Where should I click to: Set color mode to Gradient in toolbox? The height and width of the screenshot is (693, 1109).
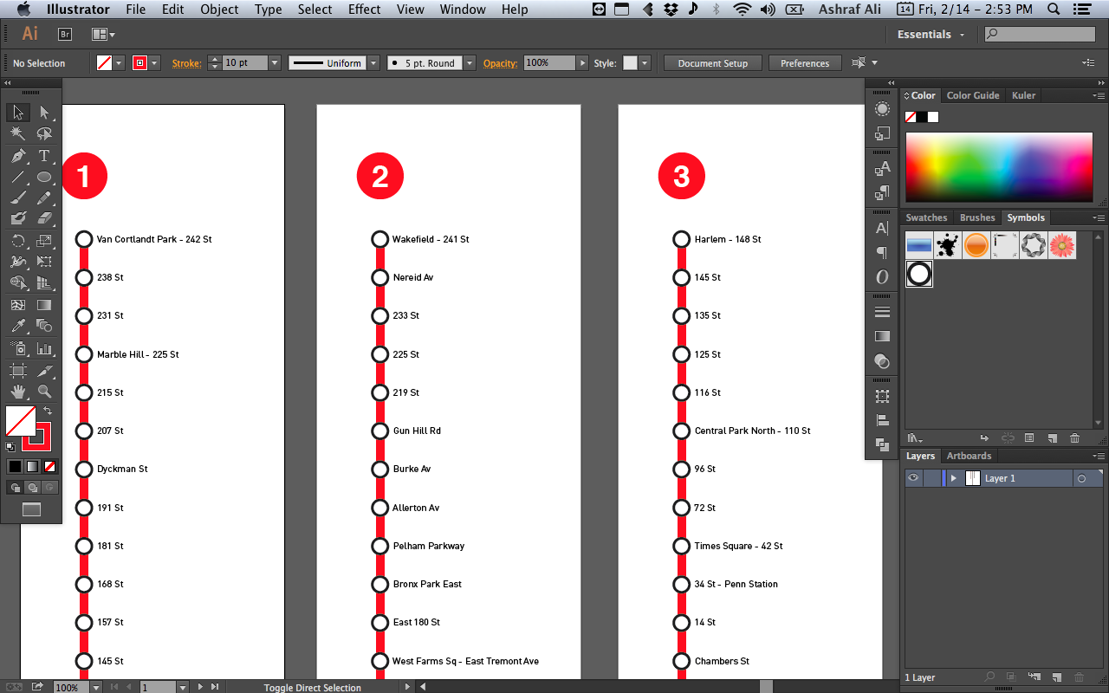coord(32,466)
